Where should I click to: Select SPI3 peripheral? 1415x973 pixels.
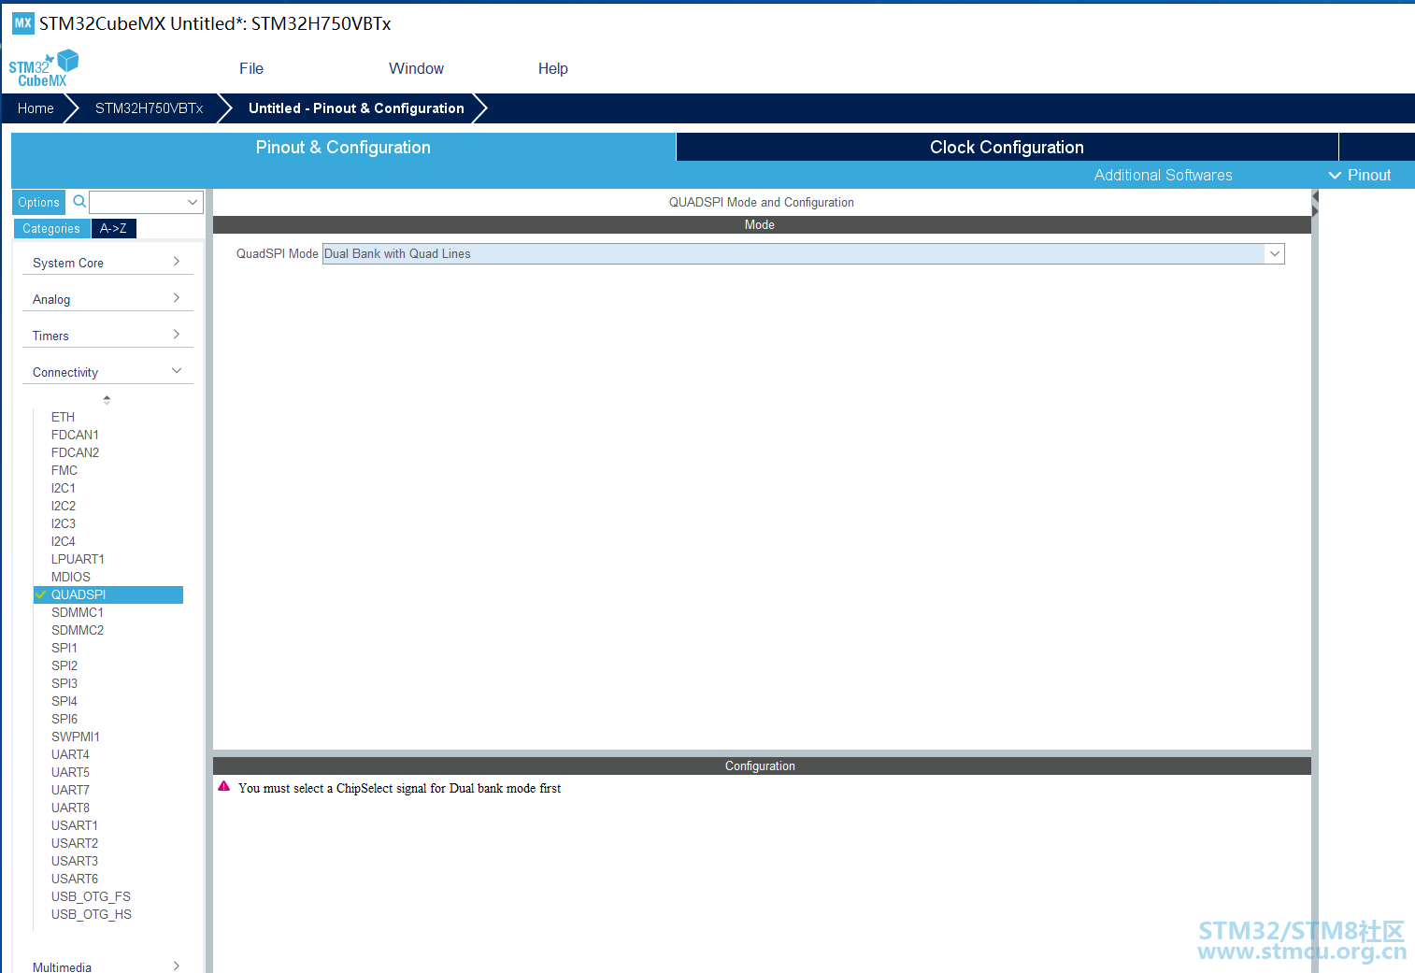pos(64,683)
